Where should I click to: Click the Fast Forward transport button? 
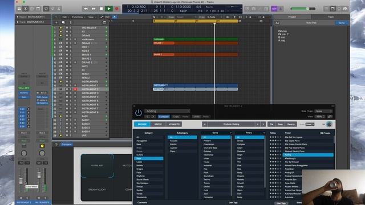94,9
